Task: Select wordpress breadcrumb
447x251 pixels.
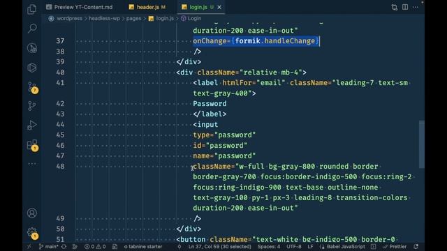Action: pos(69,18)
